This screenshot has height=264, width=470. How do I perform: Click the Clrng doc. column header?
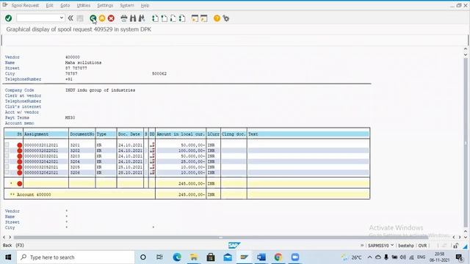(234, 134)
